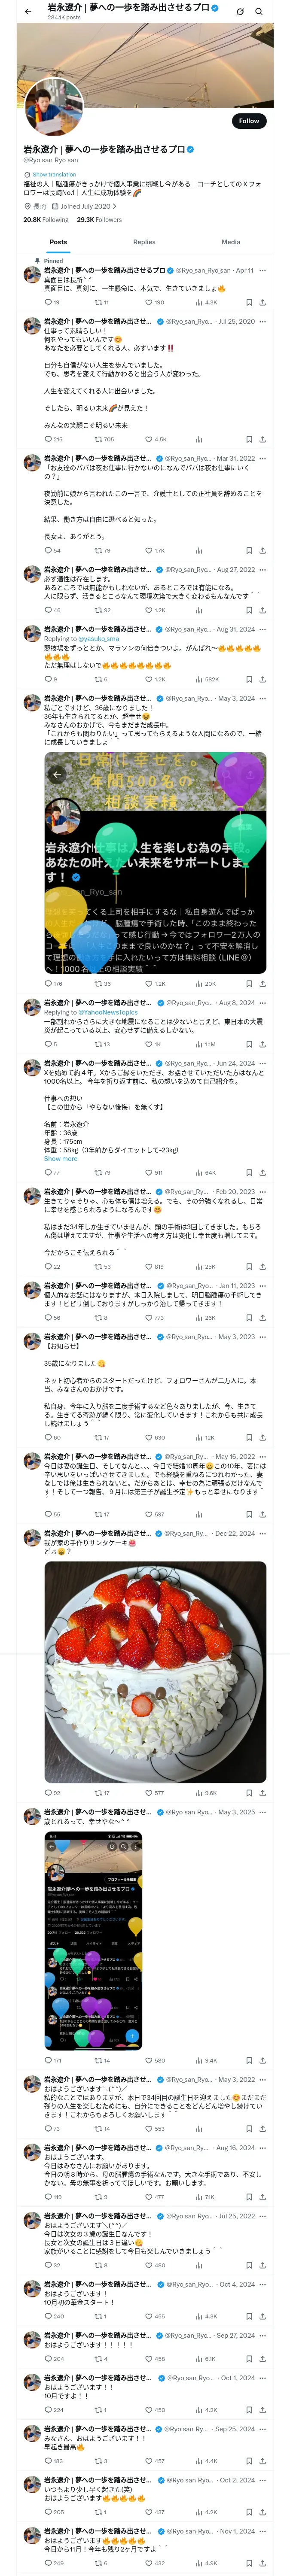Follow the 岩永遼介 account

tap(249, 120)
